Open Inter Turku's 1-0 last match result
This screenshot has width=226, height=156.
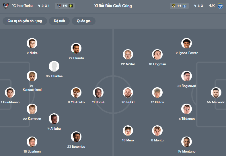pyautogui.click(x=65, y=6)
